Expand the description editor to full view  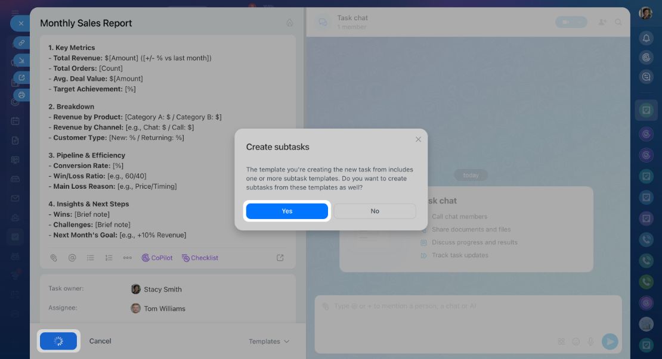tap(280, 258)
